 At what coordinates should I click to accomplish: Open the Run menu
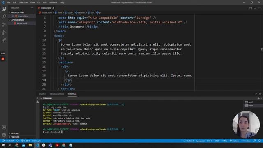tap(45, 2)
